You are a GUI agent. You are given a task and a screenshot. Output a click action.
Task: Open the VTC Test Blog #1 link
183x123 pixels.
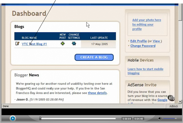pos(34,44)
